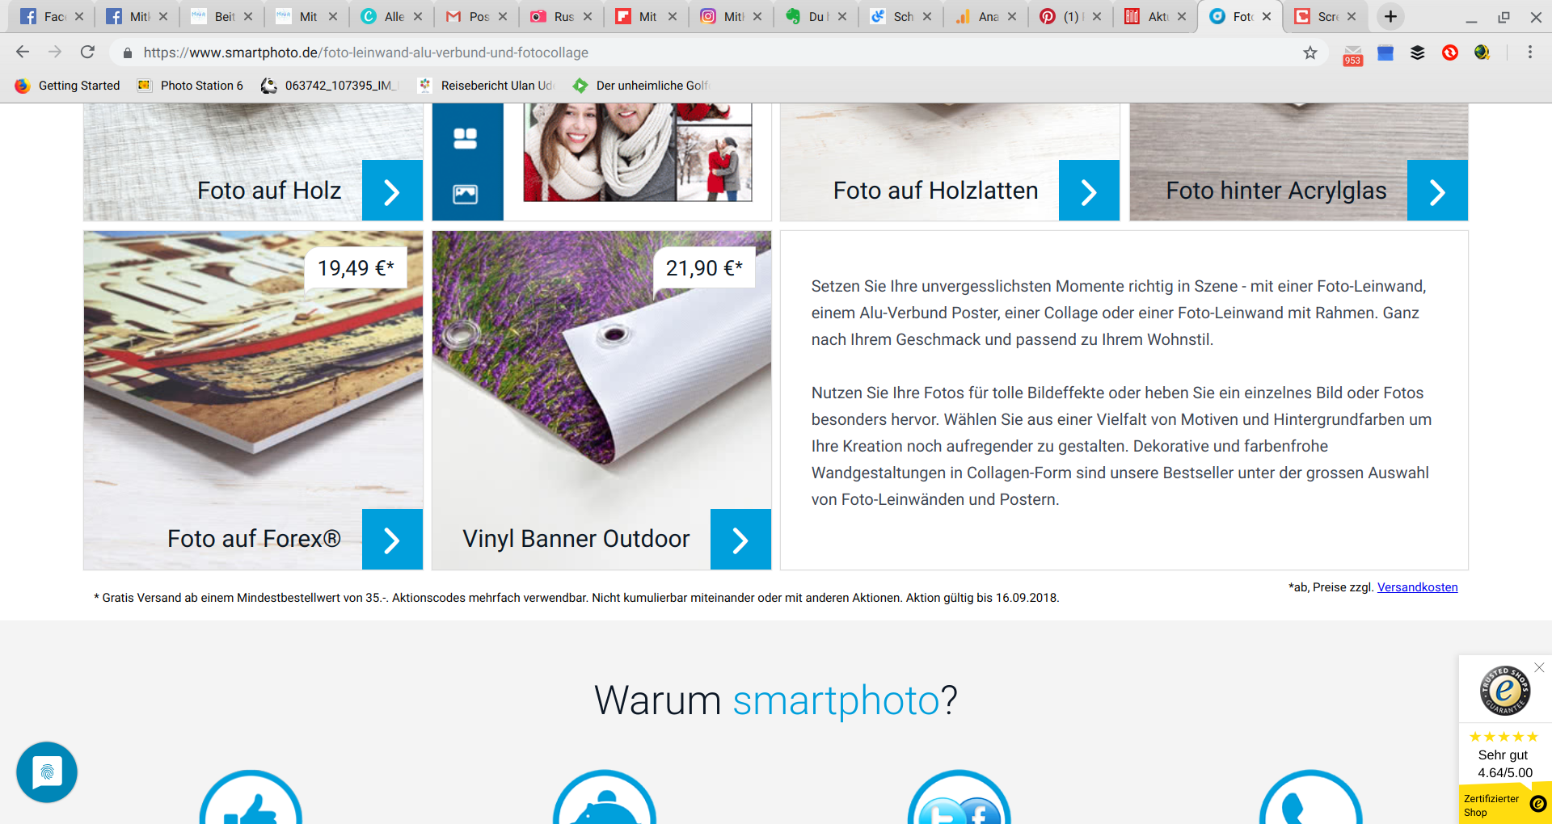Open the Vinyl Banner Outdoor arrow button
The height and width of the screenshot is (824, 1552).
point(740,540)
